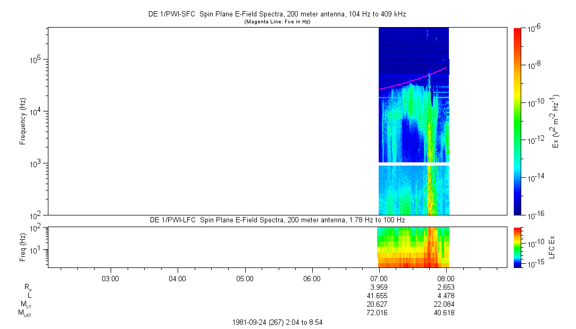The height and width of the screenshot is (329, 576).
Task: Select the DE 1/PWI-LFC panel title
Action: 277,220
